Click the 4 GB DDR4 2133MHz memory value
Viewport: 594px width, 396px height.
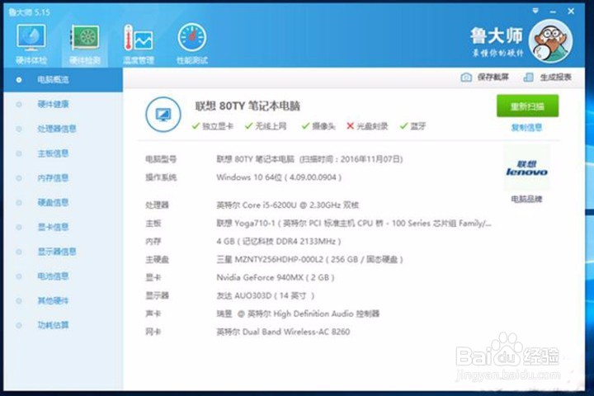[279, 242]
